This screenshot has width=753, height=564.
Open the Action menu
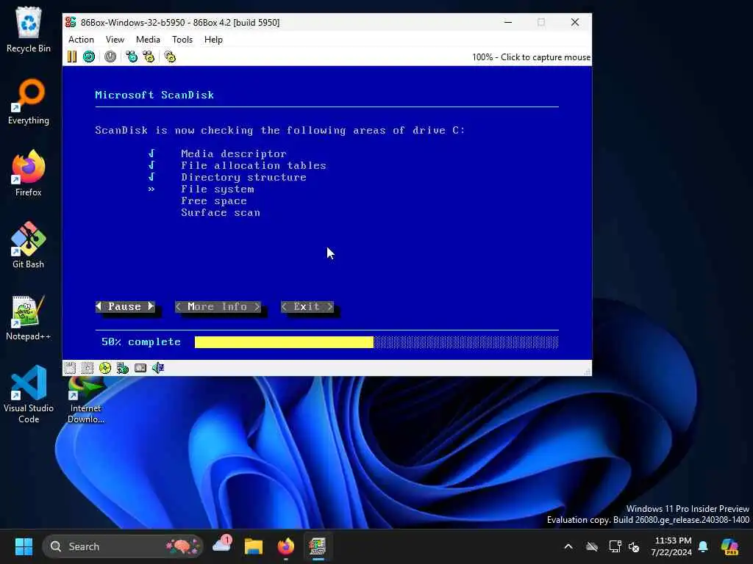tap(81, 40)
